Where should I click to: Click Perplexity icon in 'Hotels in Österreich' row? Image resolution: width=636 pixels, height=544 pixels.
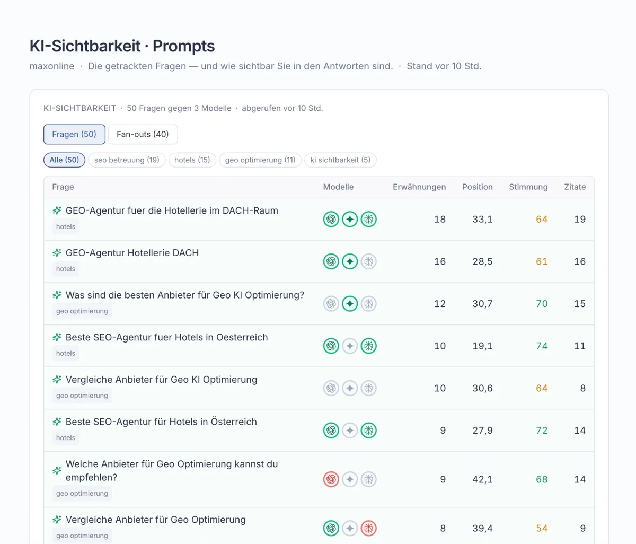pyautogui.click(x=369, y=431)
